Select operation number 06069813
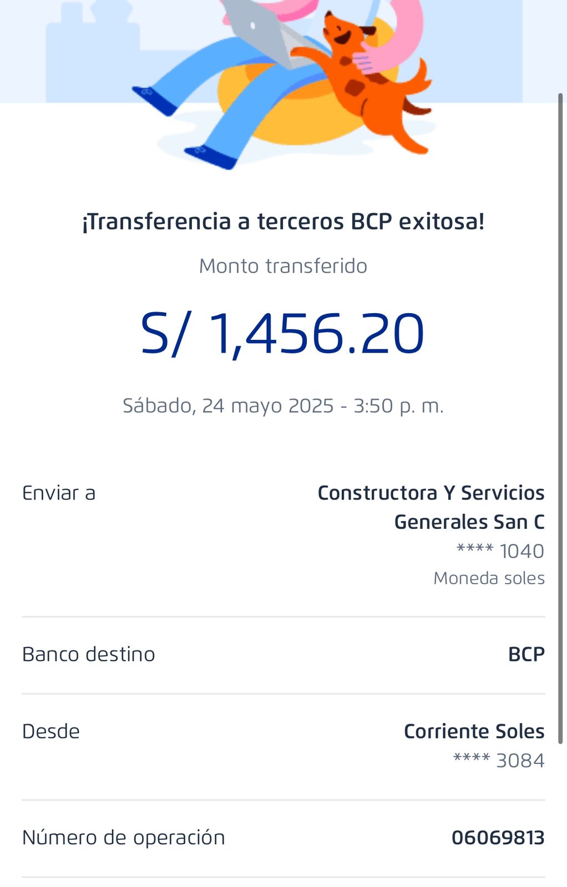567x887 pixels. click(x=498, y=837)
